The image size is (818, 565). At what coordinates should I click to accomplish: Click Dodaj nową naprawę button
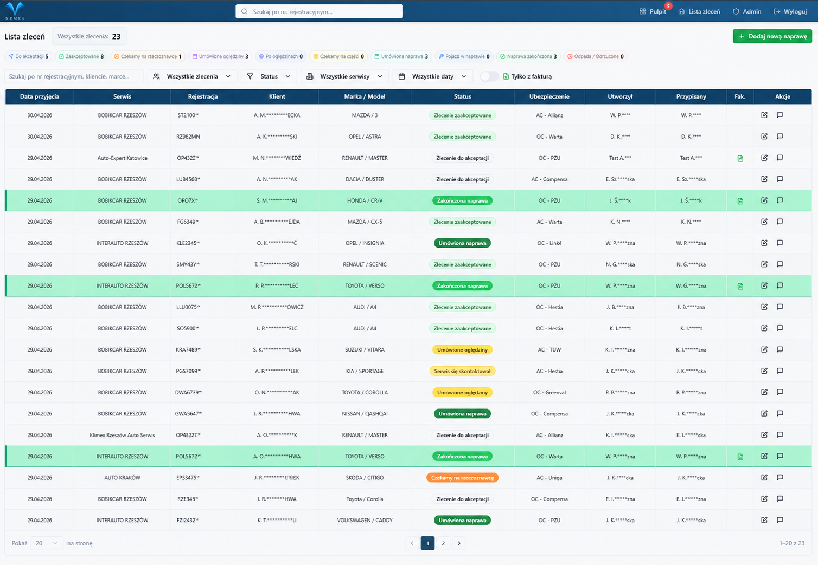pos(772,36)
